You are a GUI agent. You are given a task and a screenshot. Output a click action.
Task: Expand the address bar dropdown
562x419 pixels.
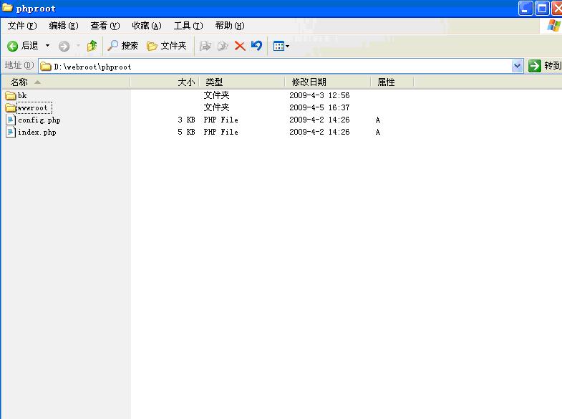pyautogui.click(x=518, y=66)
